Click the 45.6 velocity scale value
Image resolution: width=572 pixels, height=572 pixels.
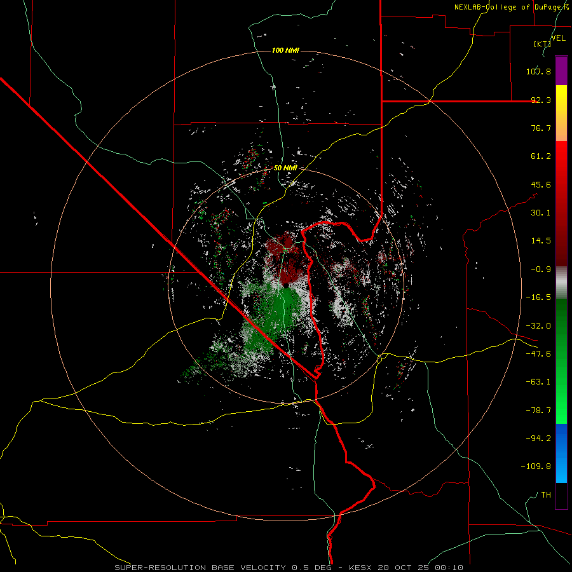pos(541,184)
